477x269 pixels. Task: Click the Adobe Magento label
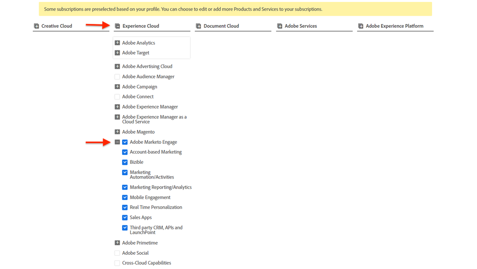click(138, 132)
